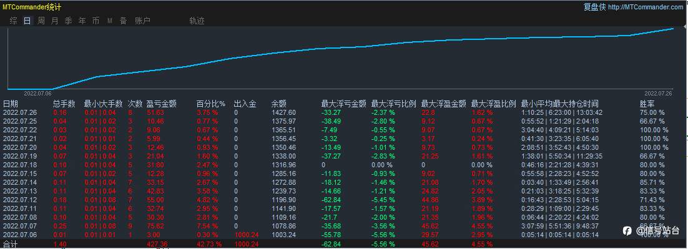The image size is (688, 249).
Task: Open the 周 weekly tab
Action: [41, 21]
